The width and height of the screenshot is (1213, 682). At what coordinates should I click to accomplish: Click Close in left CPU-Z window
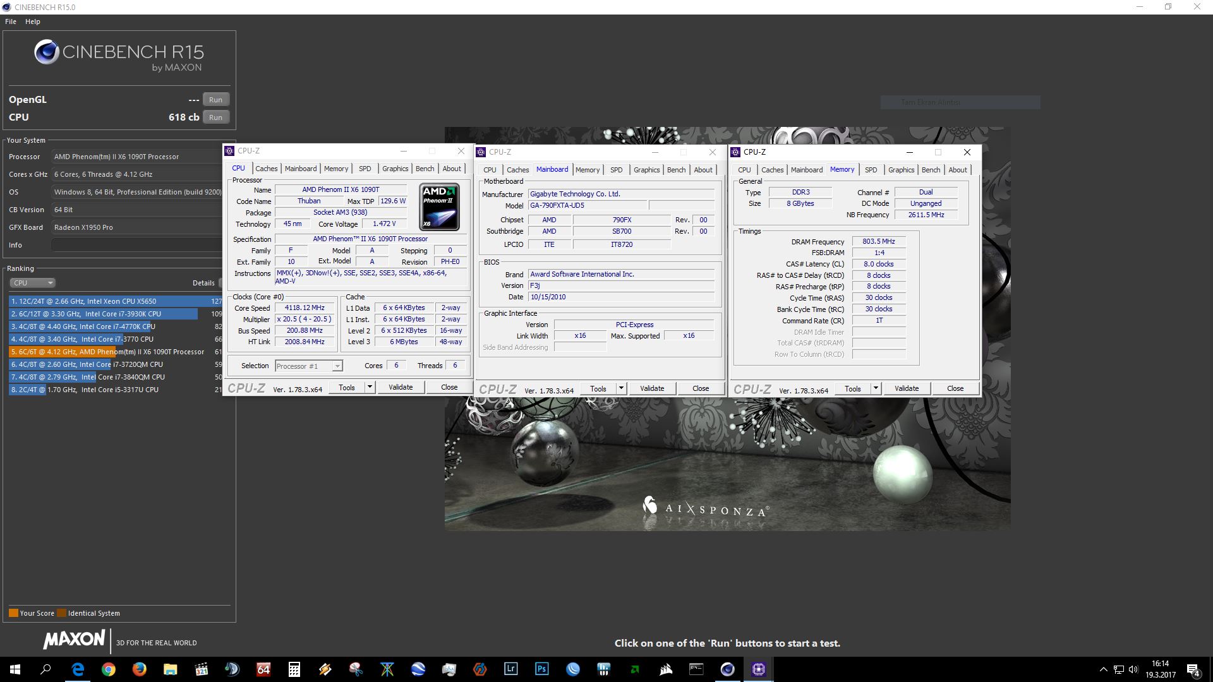[449, 388]
